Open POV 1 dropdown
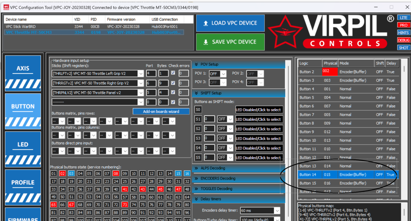411x221 pixels. (223, 74)
